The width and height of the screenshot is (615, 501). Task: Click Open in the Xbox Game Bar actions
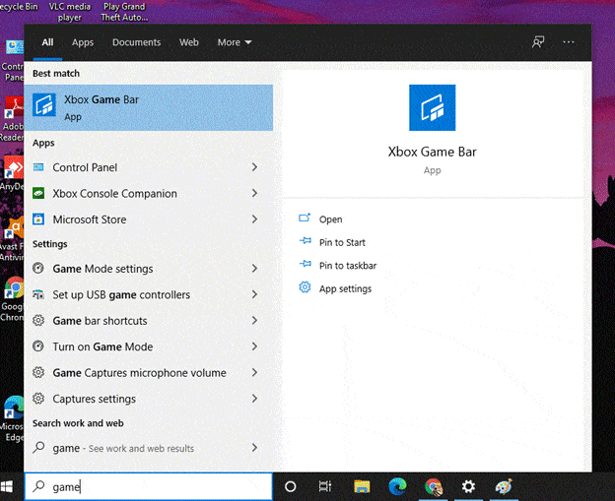coord(330,219)
